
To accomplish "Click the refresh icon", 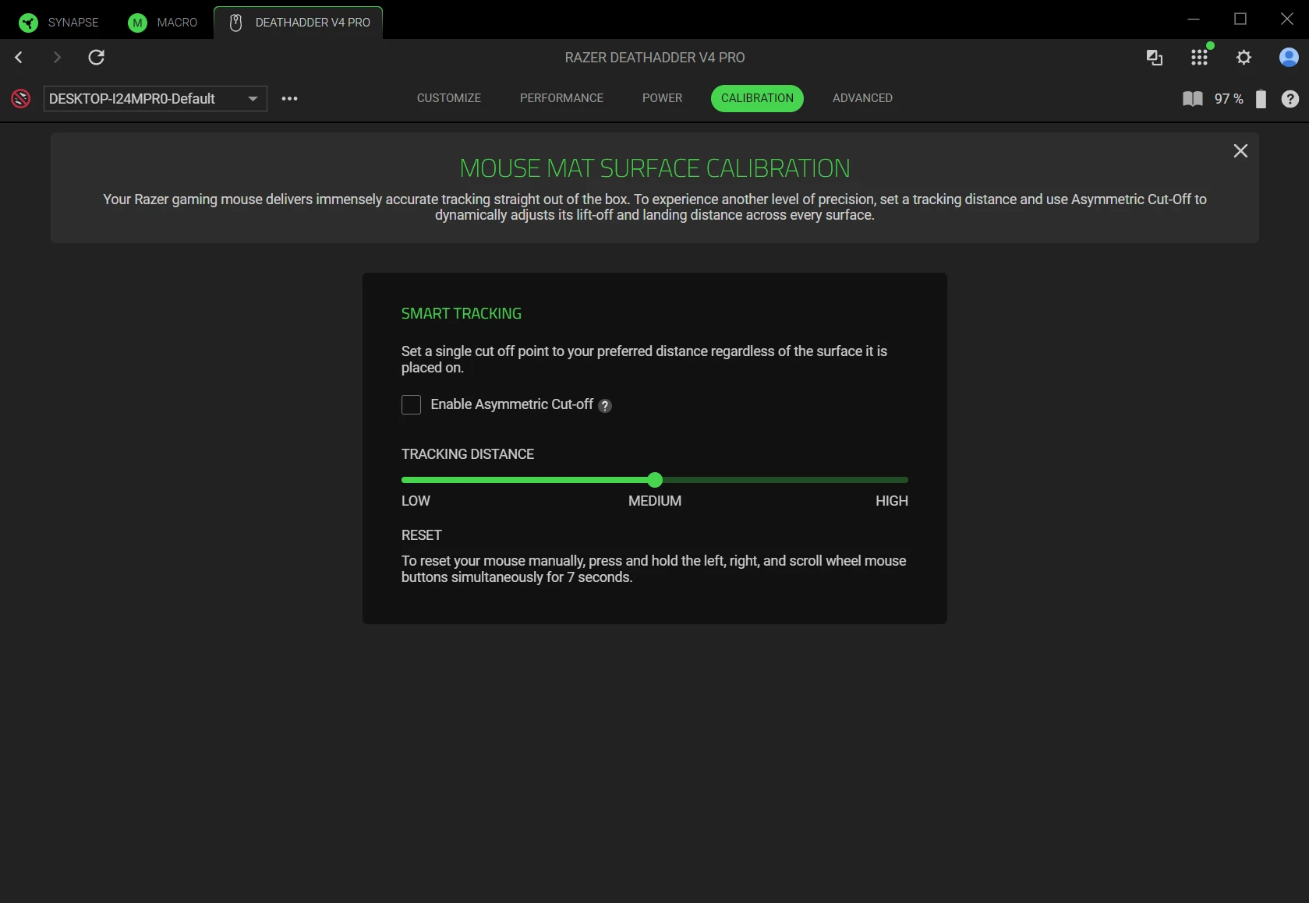I will 96,58.
